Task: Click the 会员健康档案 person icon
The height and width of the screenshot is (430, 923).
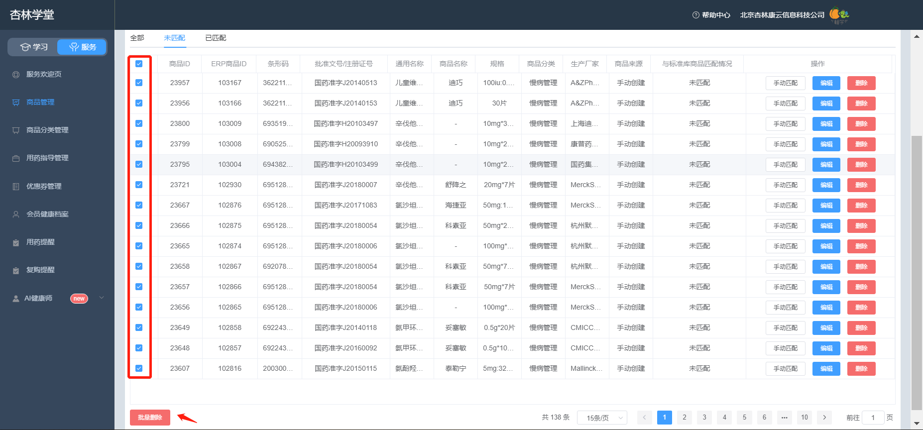Action: pyautogui.click(x=16, y=214)
